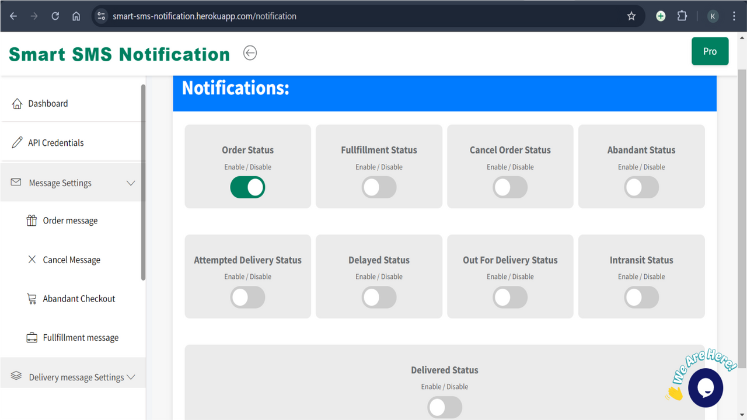Viewport: 747px width, 420px height.
Task: Enable the Fullfillment Status toggle
Action: click(x=379, y=187)
